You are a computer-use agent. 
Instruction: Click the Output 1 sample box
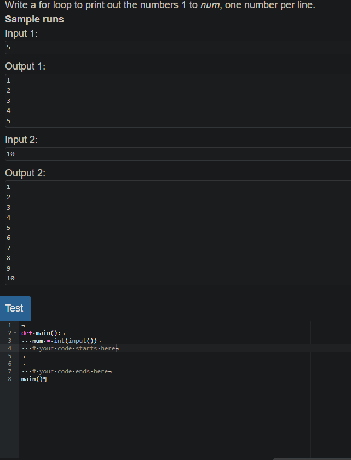tap(178, 101)
